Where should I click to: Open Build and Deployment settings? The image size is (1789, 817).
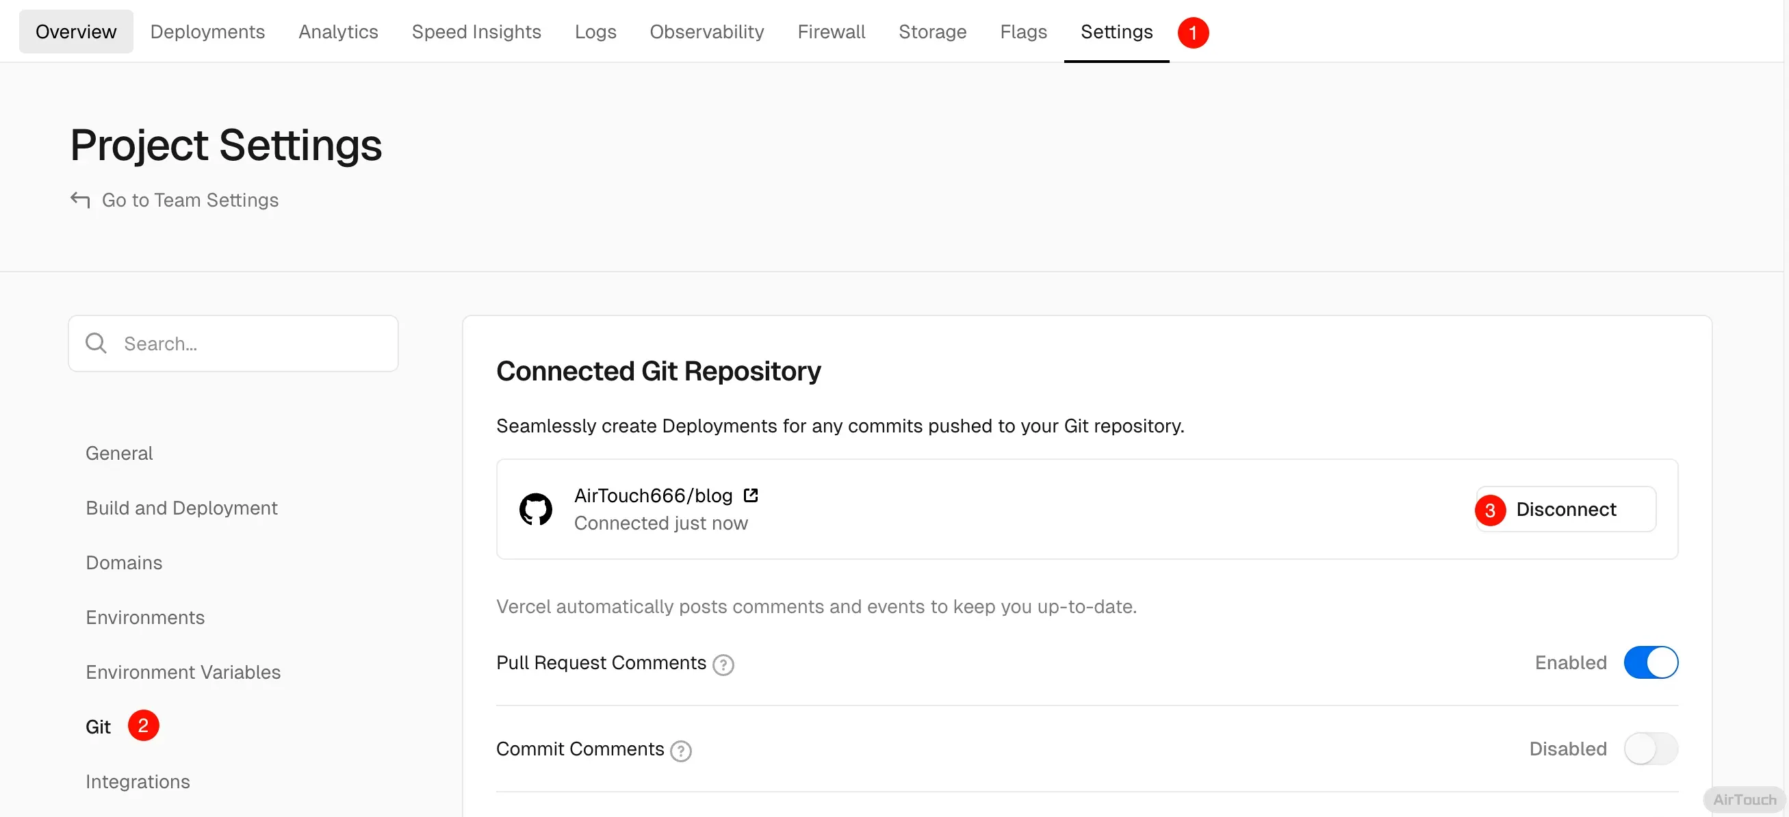(181, 508)
